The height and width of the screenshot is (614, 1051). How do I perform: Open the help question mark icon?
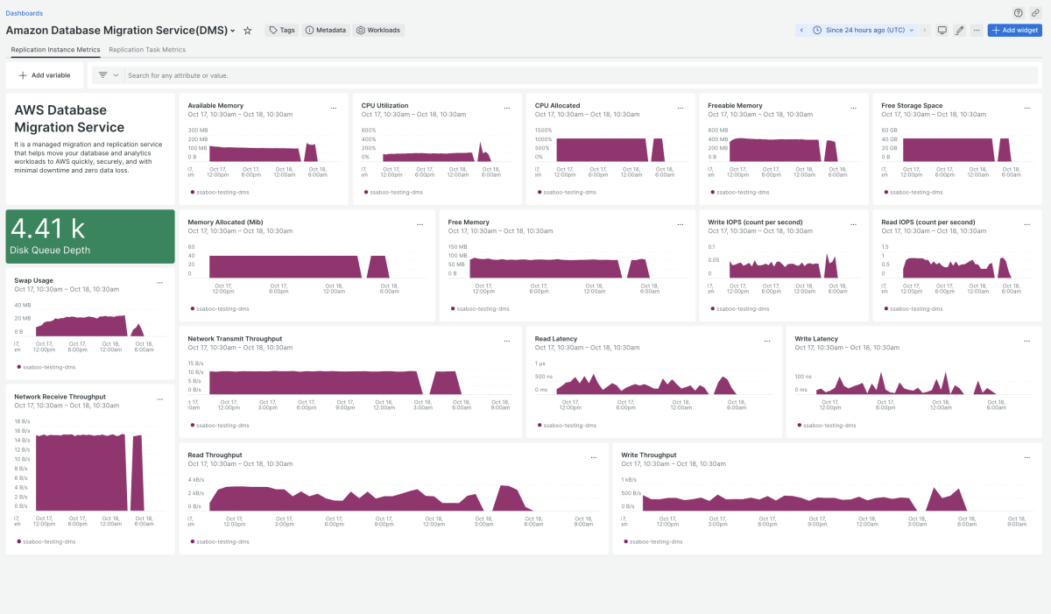tap(1019, 13)
